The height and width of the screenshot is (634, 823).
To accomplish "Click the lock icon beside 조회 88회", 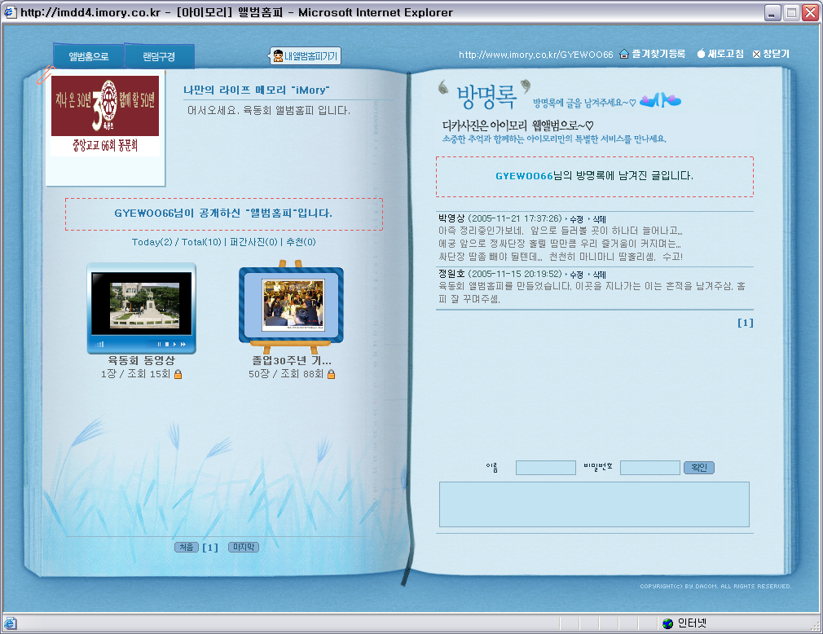I will click(x=331, y=375).
